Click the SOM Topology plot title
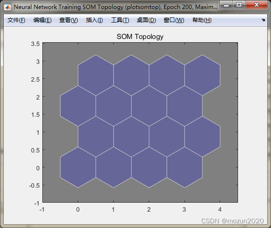The height and width of the screenshot is (228, 271). click(140, 37)
